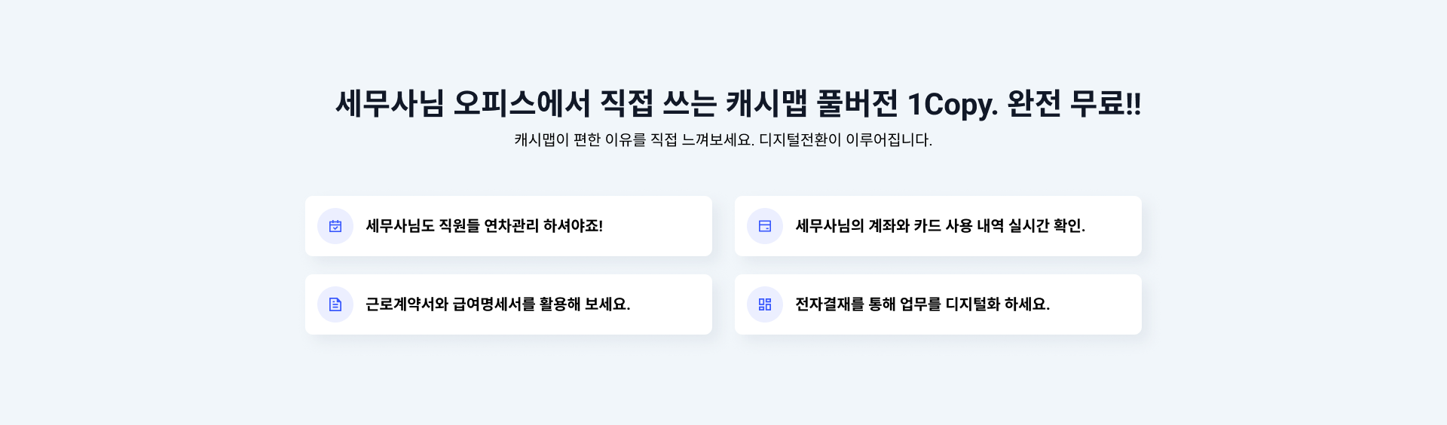This screenshot has width=1447, height=425.
Task: Click the phrase 직접 느껴보세요. in the subtitle
Action: (702, 140)
